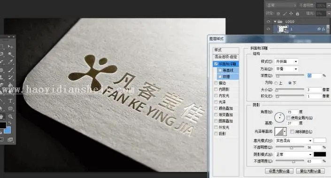Check 消除锯齿 option
Image resolution: width=331 pixels, height=178 pixels.
pyautogui.click(x=292, y=132)
